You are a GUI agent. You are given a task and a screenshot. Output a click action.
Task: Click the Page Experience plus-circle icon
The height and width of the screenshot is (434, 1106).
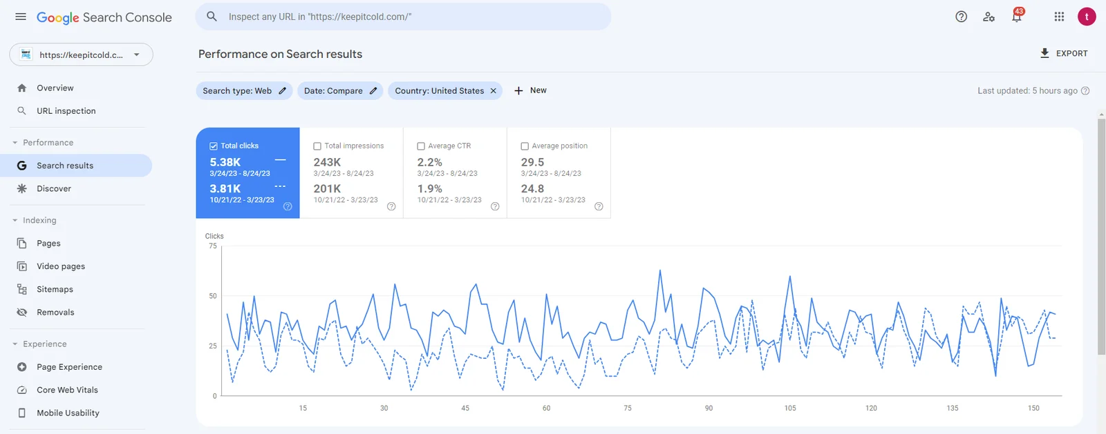(x=21, y=367)
